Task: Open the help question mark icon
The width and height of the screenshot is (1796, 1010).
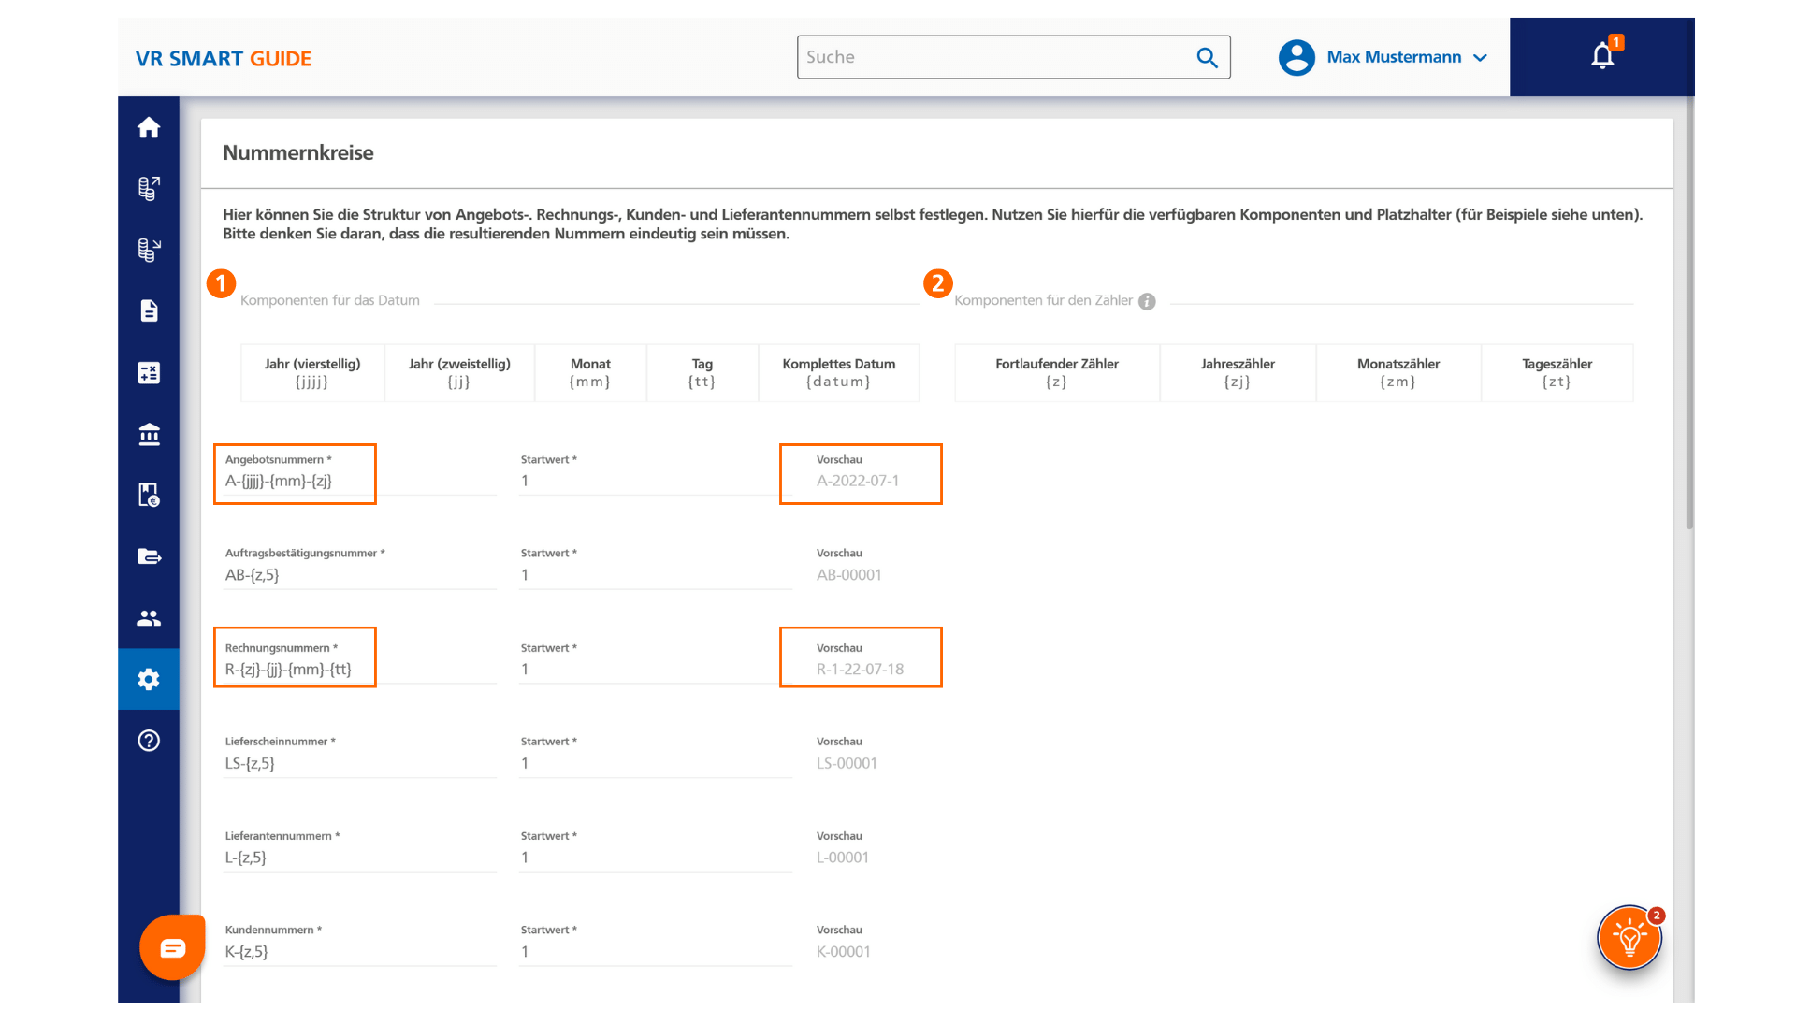Action: tap(149, 741)
